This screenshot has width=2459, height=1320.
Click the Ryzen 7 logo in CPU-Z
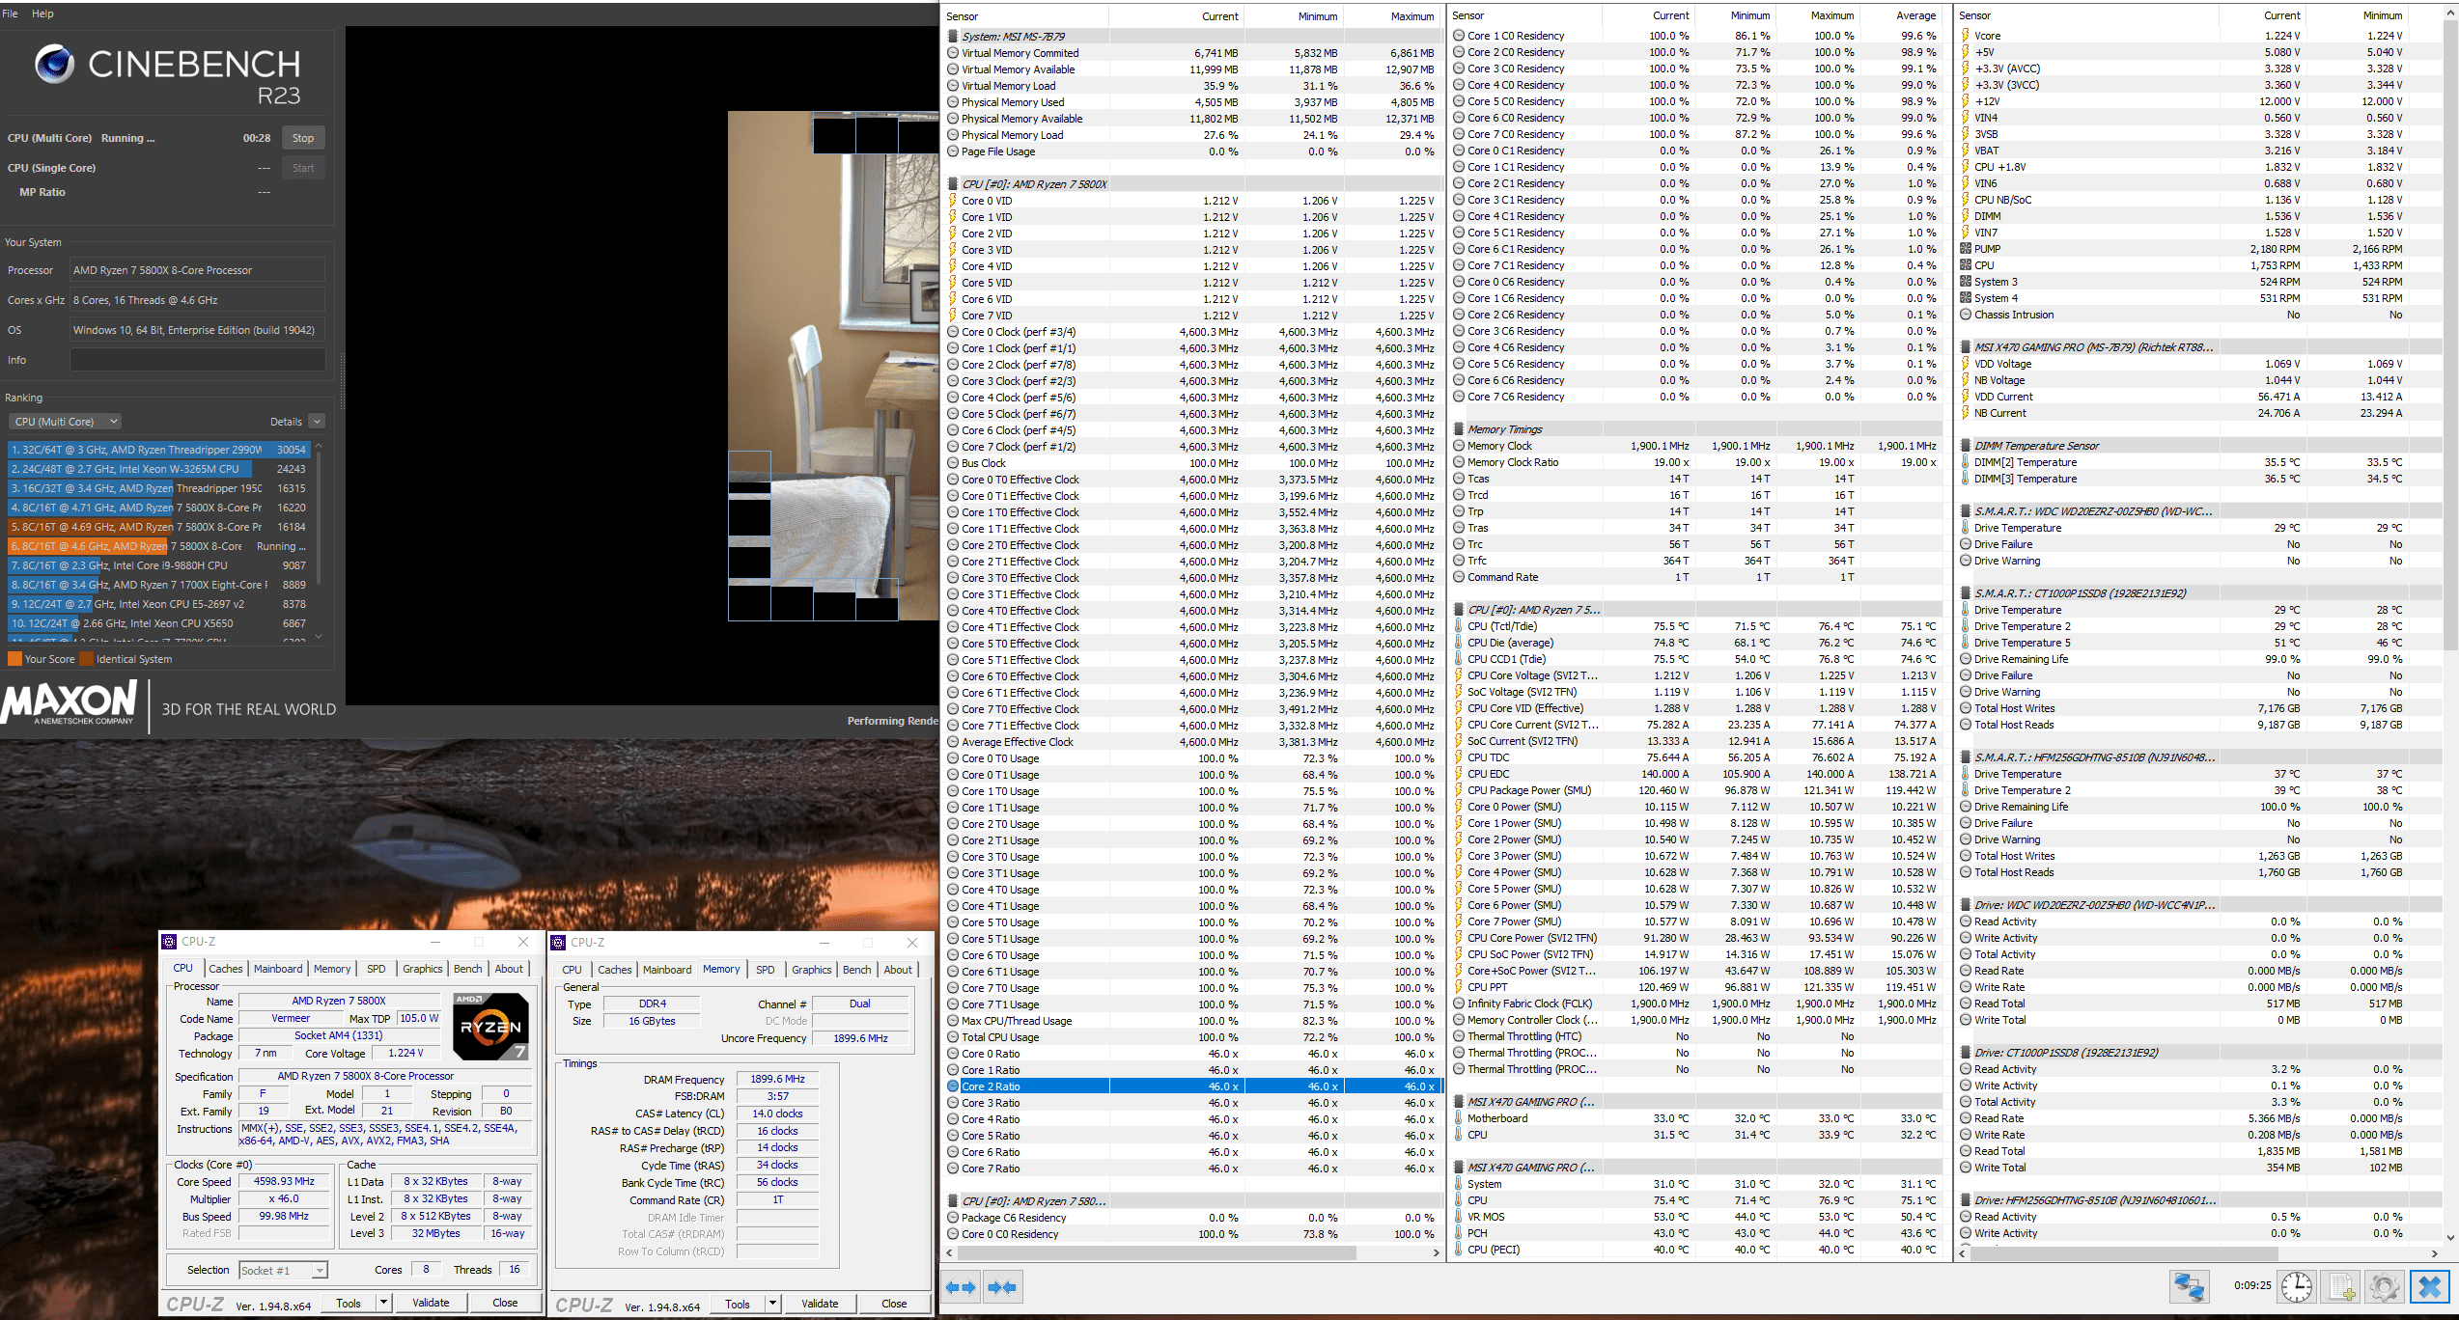[490, 1027]
